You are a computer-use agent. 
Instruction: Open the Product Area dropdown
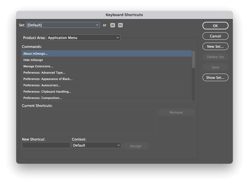83,38
